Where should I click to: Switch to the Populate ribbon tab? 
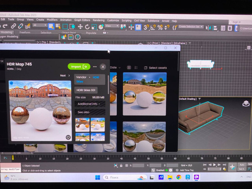(91, 33)
